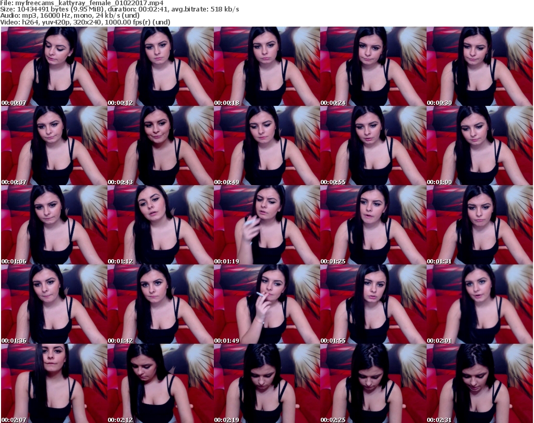Click the File name line in header

click(82, 3)
